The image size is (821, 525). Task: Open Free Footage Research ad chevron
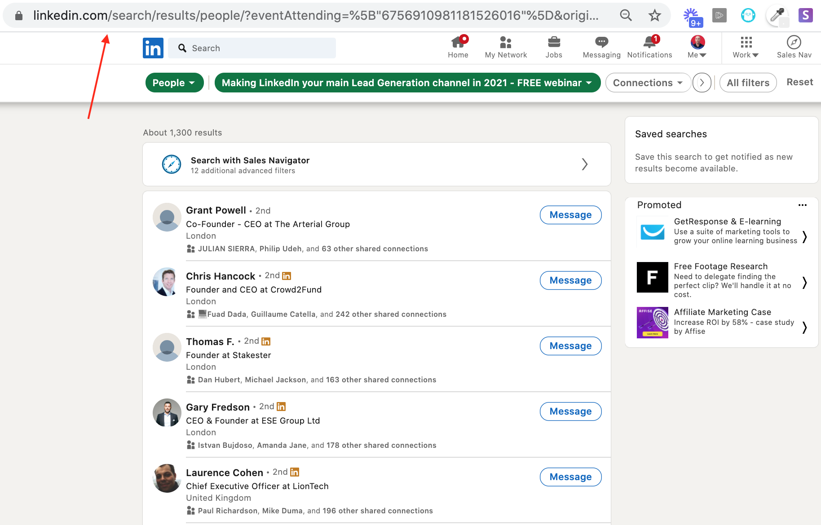pyautogui.click(x=805, y=282)
